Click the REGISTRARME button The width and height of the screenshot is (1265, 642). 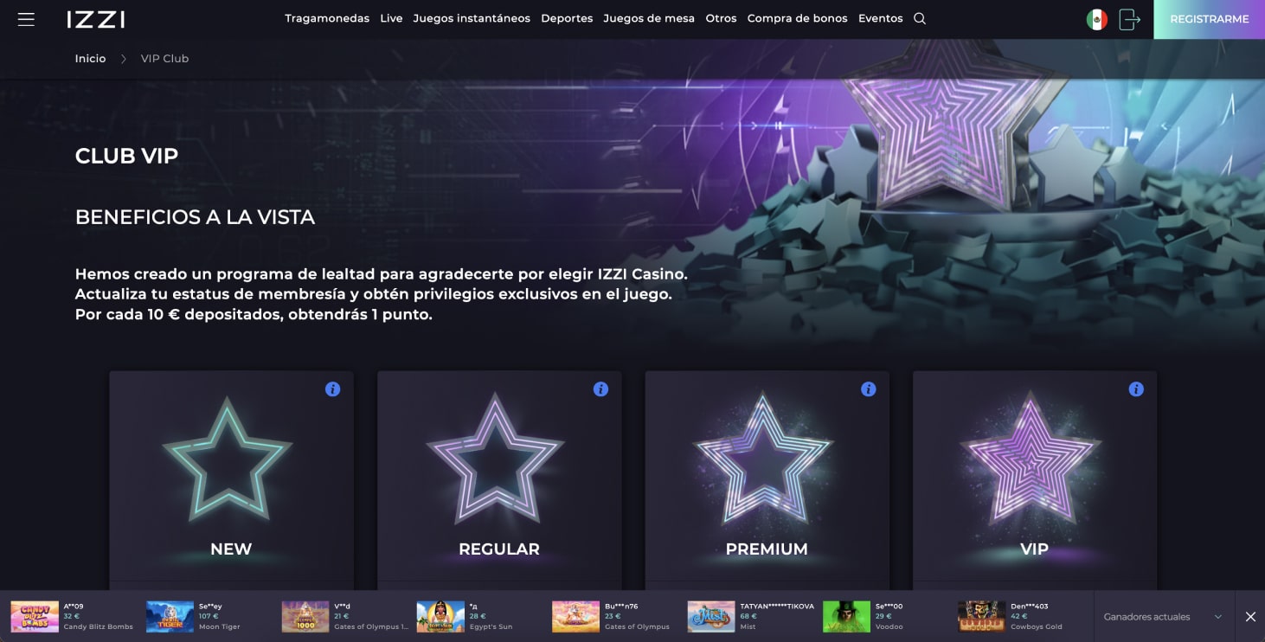[1209, 19]
